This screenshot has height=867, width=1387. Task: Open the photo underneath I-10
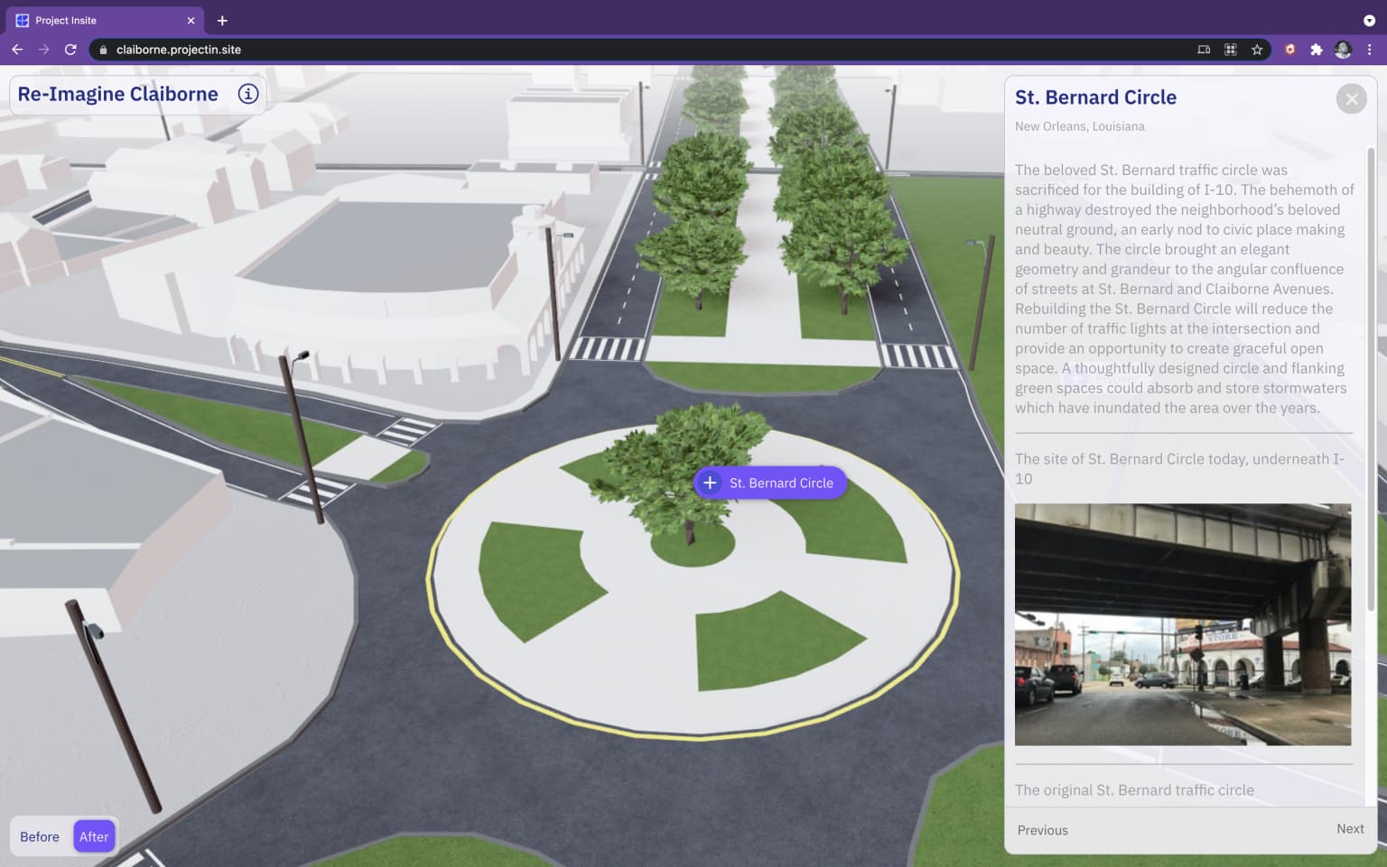coord(1183,624)
